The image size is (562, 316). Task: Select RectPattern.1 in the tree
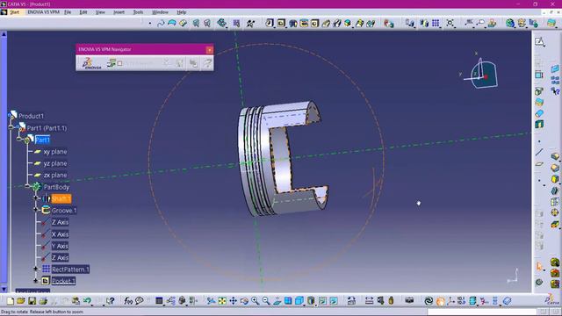tap(70, 269)
